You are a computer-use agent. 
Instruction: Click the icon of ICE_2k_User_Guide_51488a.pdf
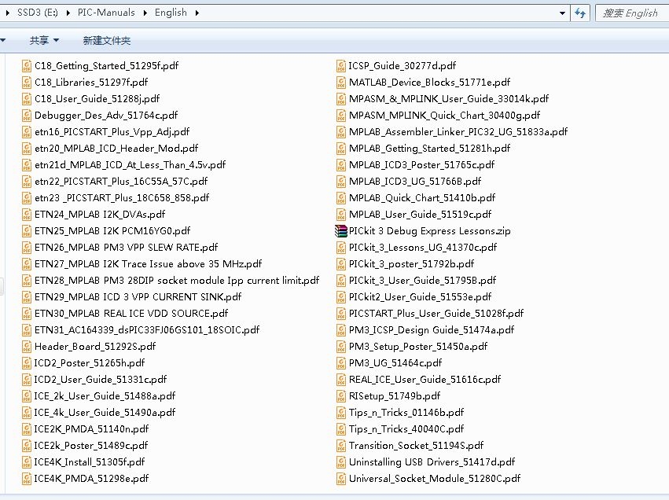[27, 396]
